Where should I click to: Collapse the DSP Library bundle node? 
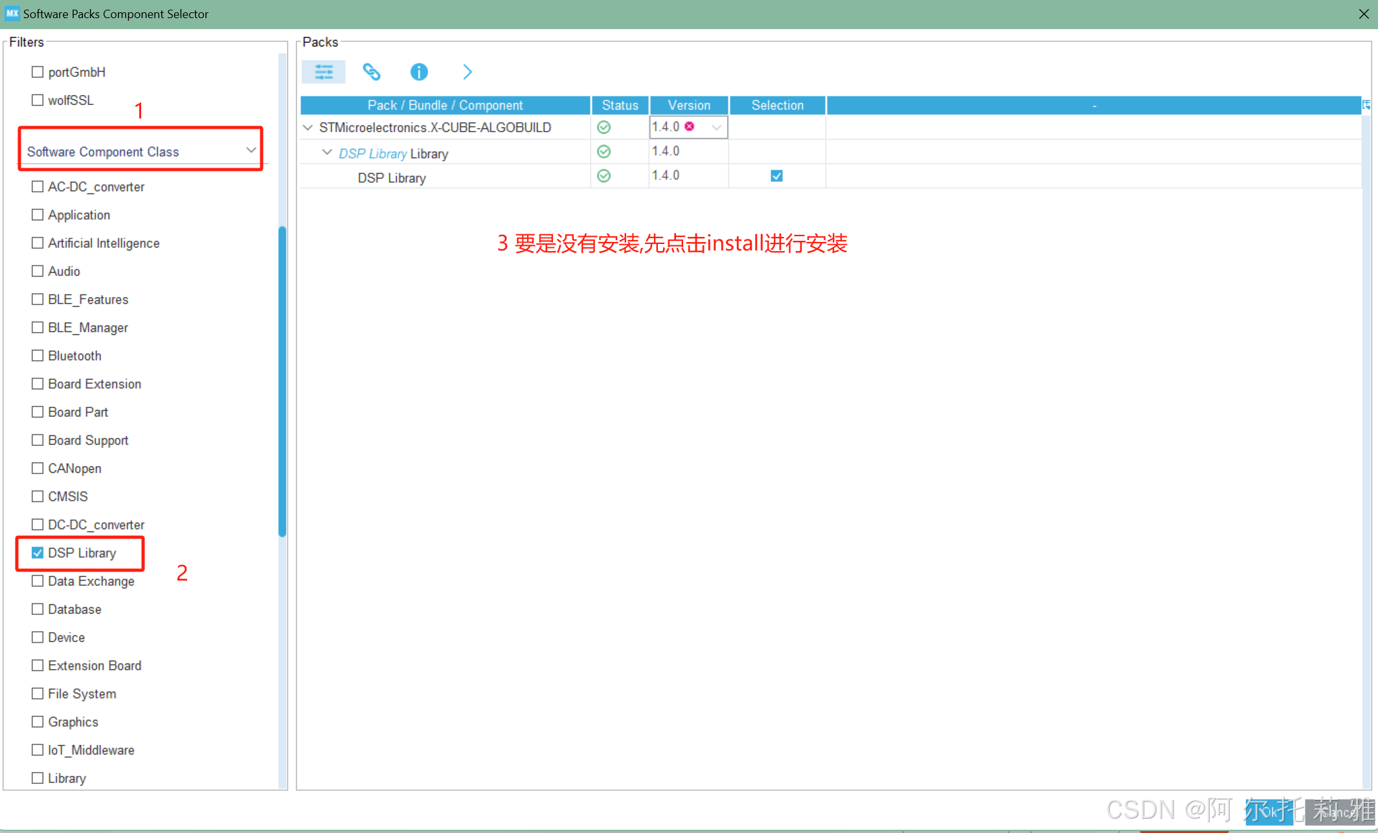[327, 152]
